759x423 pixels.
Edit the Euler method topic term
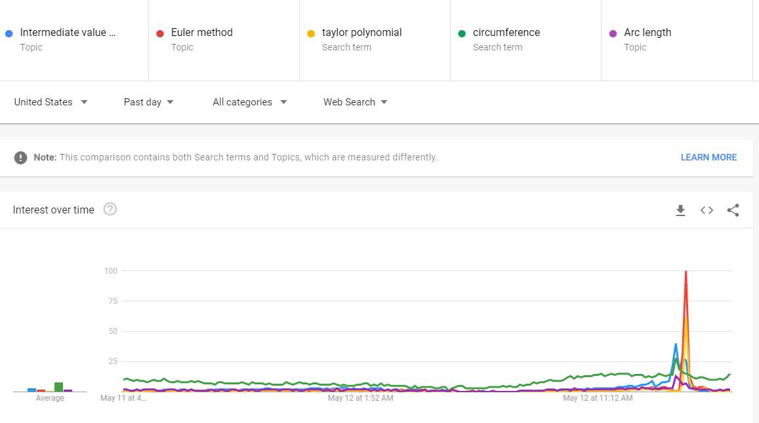201,33
